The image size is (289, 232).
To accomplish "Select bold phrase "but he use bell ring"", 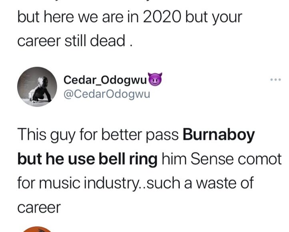I will 87,159.
